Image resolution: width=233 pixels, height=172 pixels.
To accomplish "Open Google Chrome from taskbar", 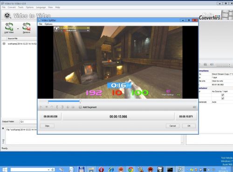I will [x=131, y=169].
